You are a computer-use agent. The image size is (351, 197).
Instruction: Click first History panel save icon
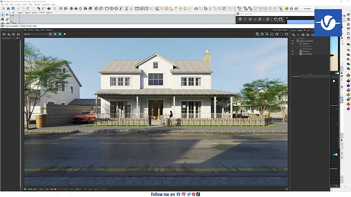(x=4, y=34)
